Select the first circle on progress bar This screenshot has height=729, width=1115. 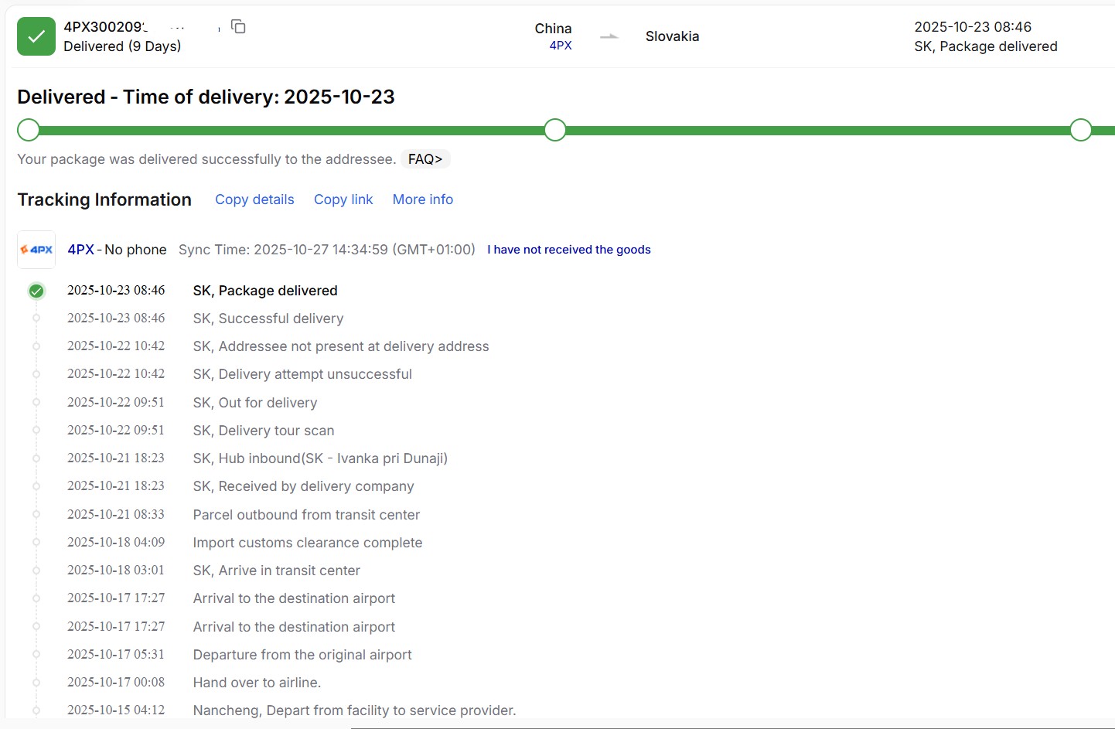click(29, 130)
